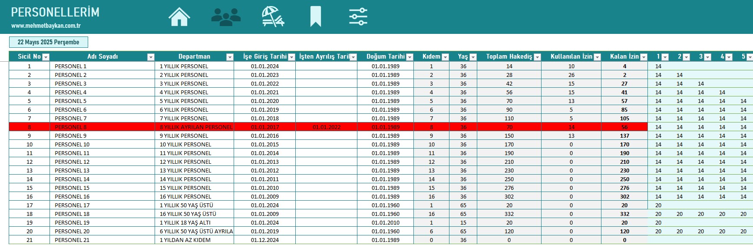Screen dimensions: 753x245
Task: Open Kullanılan İzin filter dropdown
Action: (597, 57)
